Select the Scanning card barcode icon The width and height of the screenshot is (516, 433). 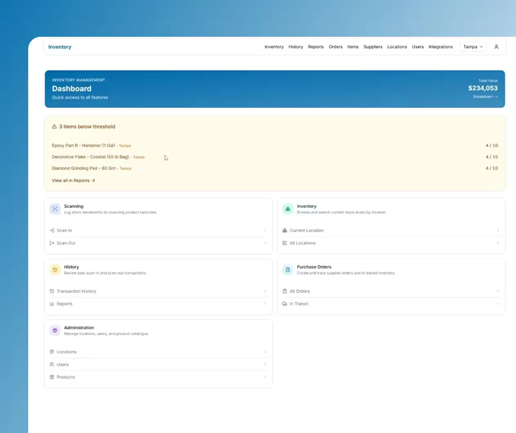(55, 209)
